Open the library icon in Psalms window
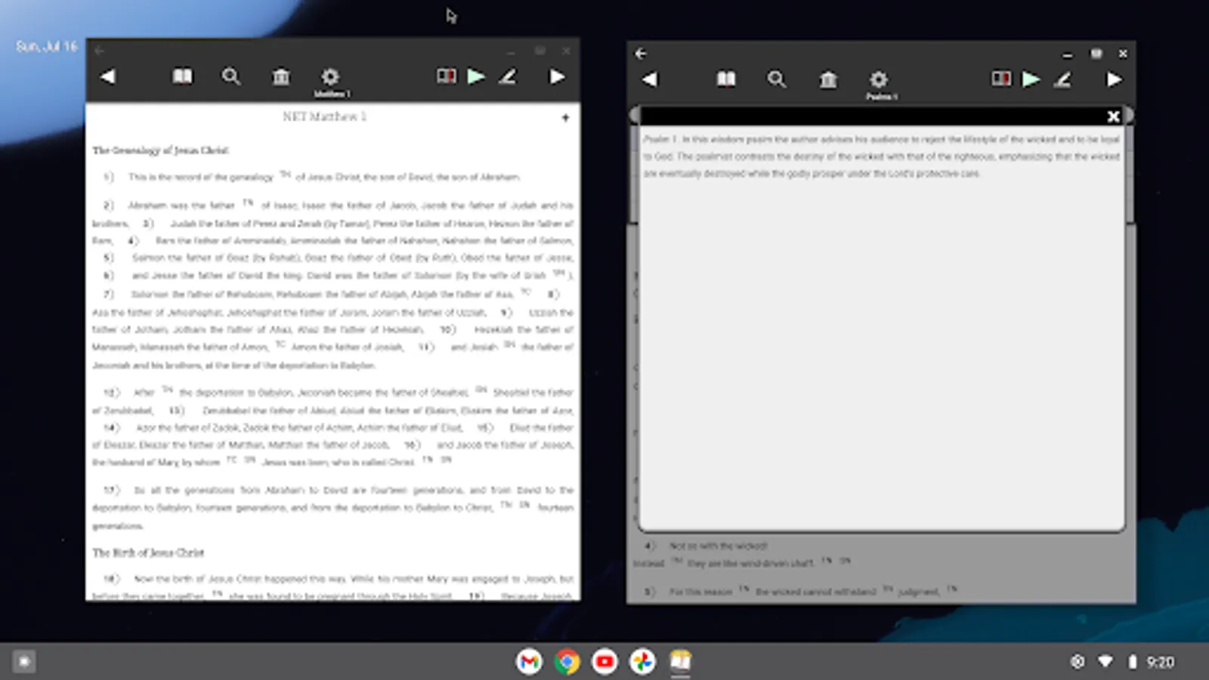The height and width of the screenshot is (680, 1209). (x=828, y=79)
